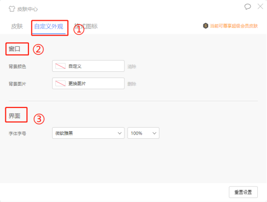
Task: Close the 皮肤中心 dialog
Action: (260, 7)
